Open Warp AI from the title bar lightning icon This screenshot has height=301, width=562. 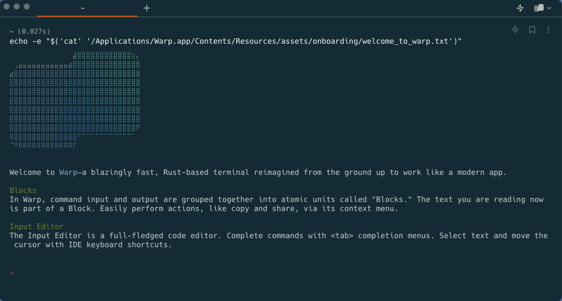(x=520, y=8)
